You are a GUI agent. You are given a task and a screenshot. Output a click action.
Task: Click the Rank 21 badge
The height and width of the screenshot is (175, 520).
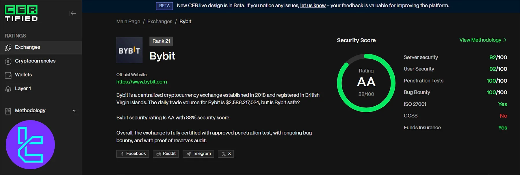tap(161, 41)
